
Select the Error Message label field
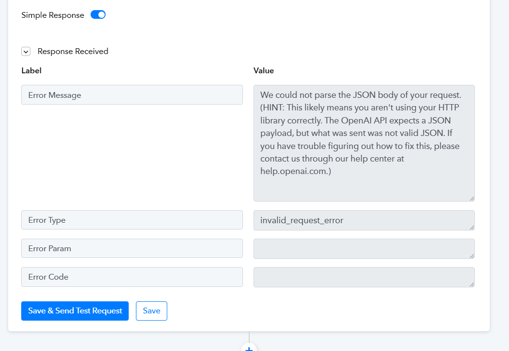[132, 95]
